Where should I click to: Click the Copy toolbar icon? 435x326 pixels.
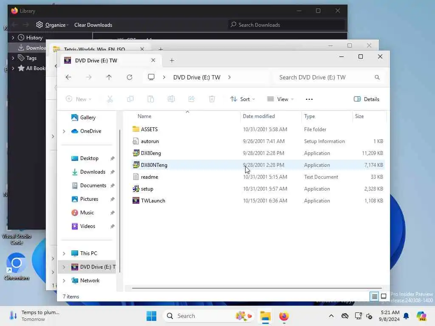click(130, 99)
